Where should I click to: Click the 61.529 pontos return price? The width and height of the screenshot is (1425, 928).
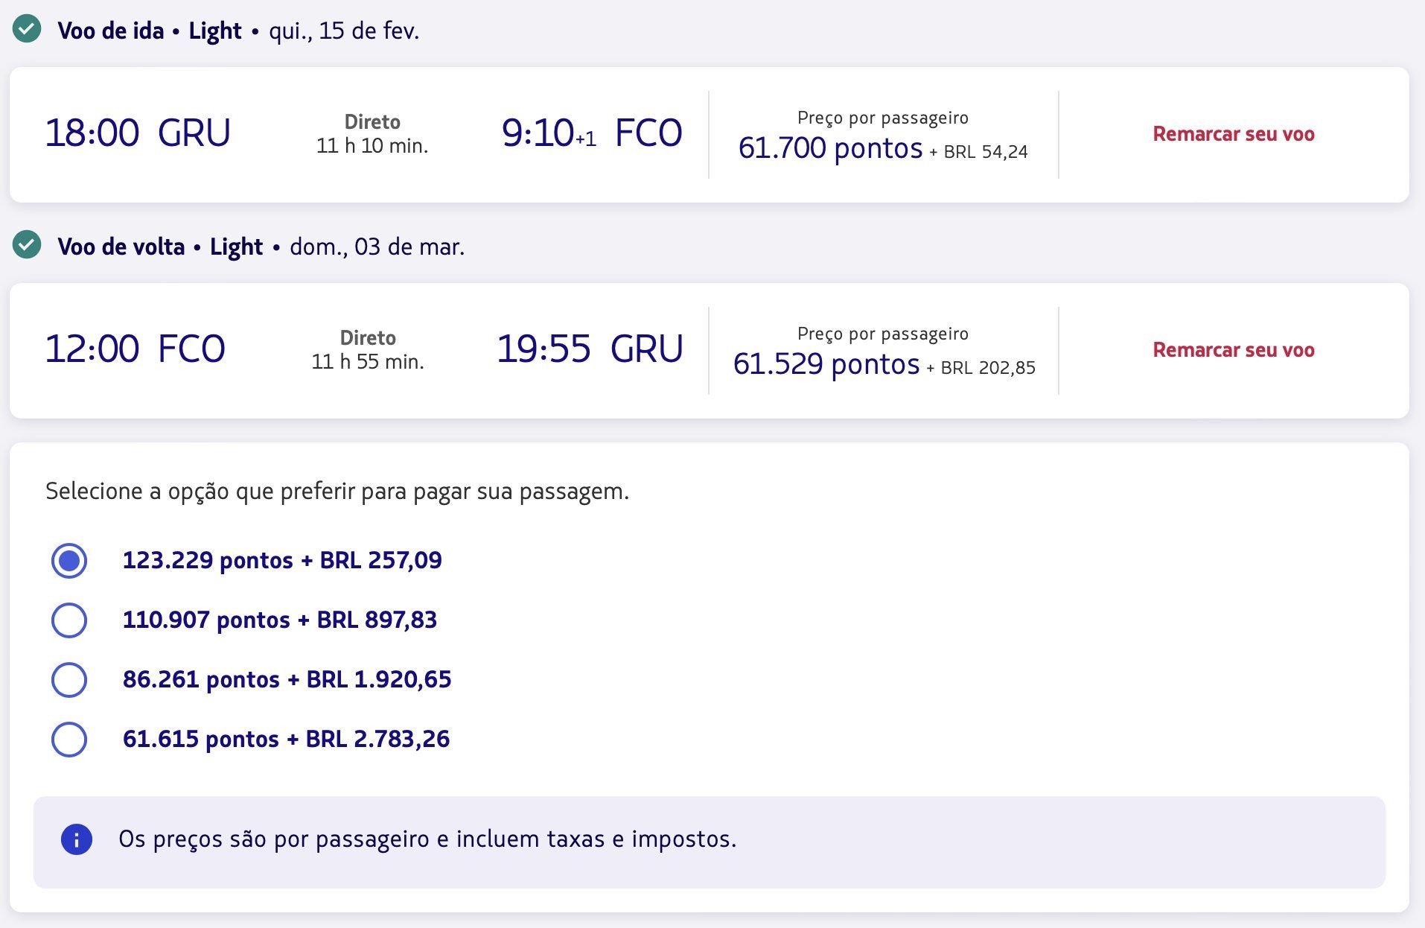[x=826, y=364]
